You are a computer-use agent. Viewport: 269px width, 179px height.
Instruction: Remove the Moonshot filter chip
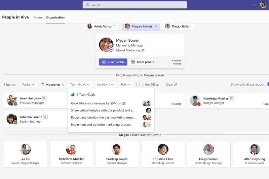pyautogui.click(x=63, y=85)
